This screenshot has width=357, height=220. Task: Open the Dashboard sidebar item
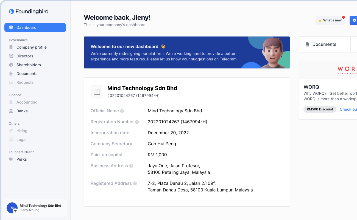(35, 27)
